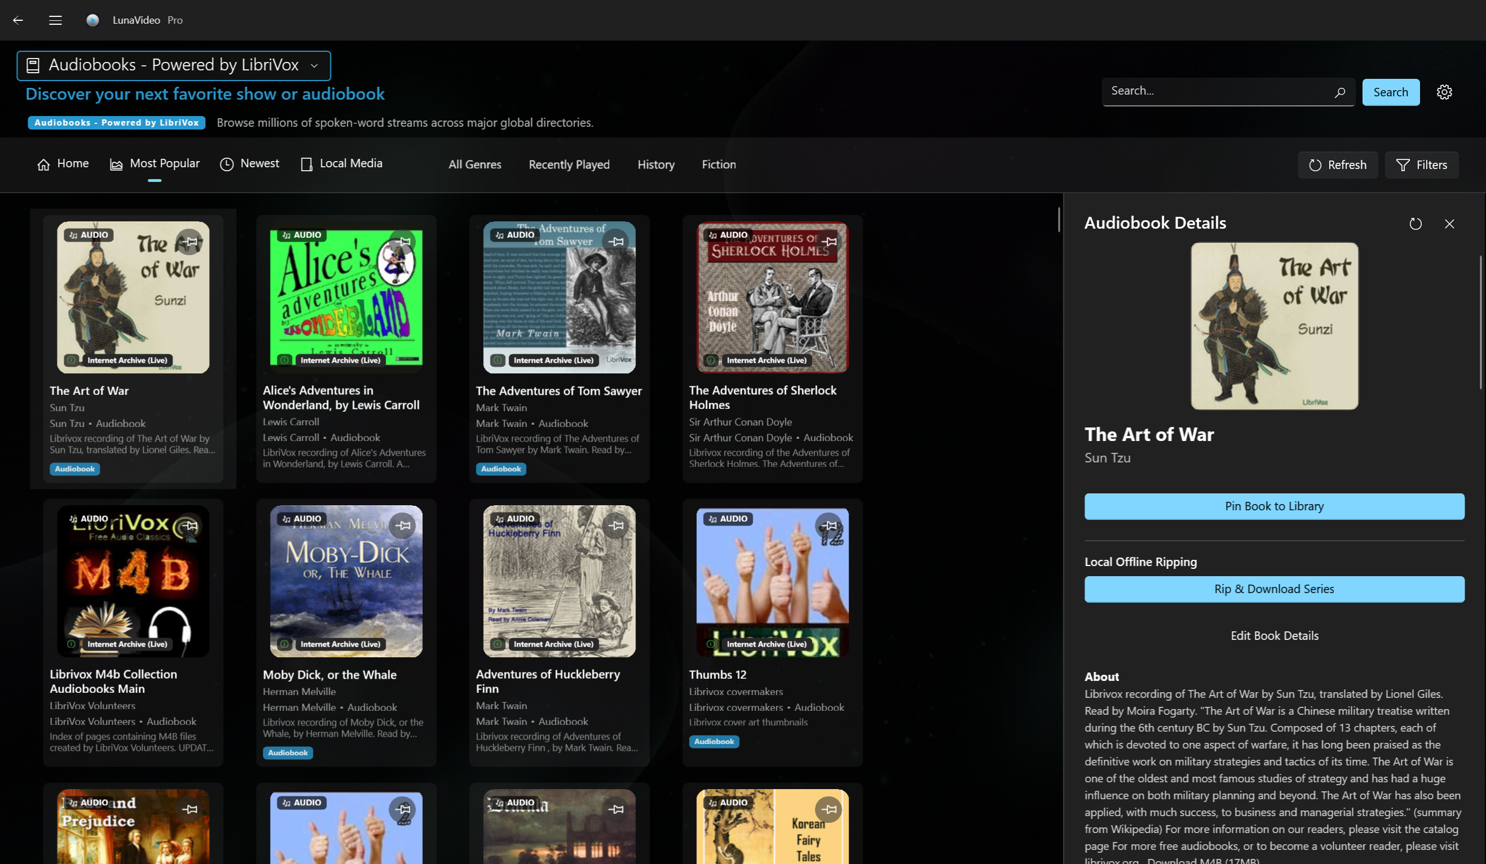Viewport: 1486px width, 864px height.
Task: Click info icon on Thumbs 12 cover
Action: click(711, 644)
